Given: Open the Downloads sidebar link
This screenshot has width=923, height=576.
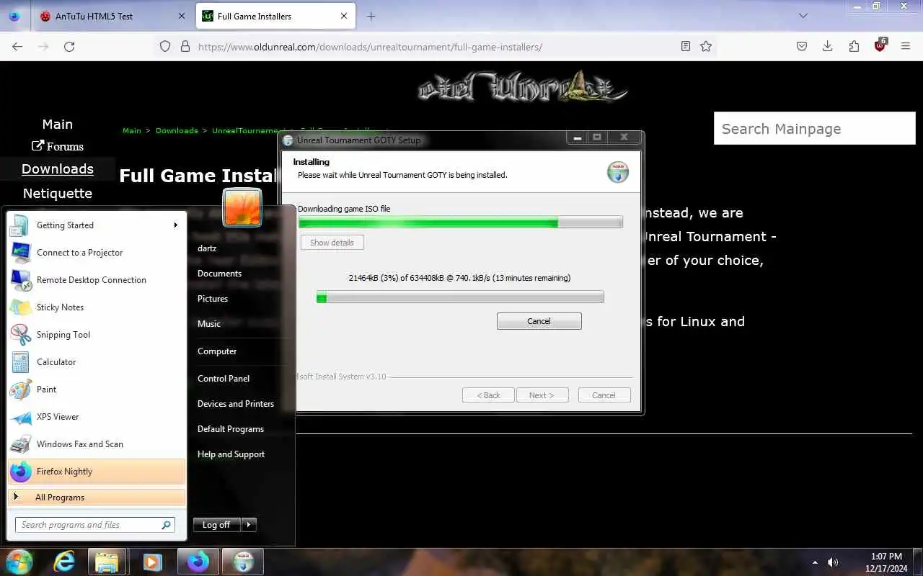Looking at the screenshot, I should coord(58,168).
